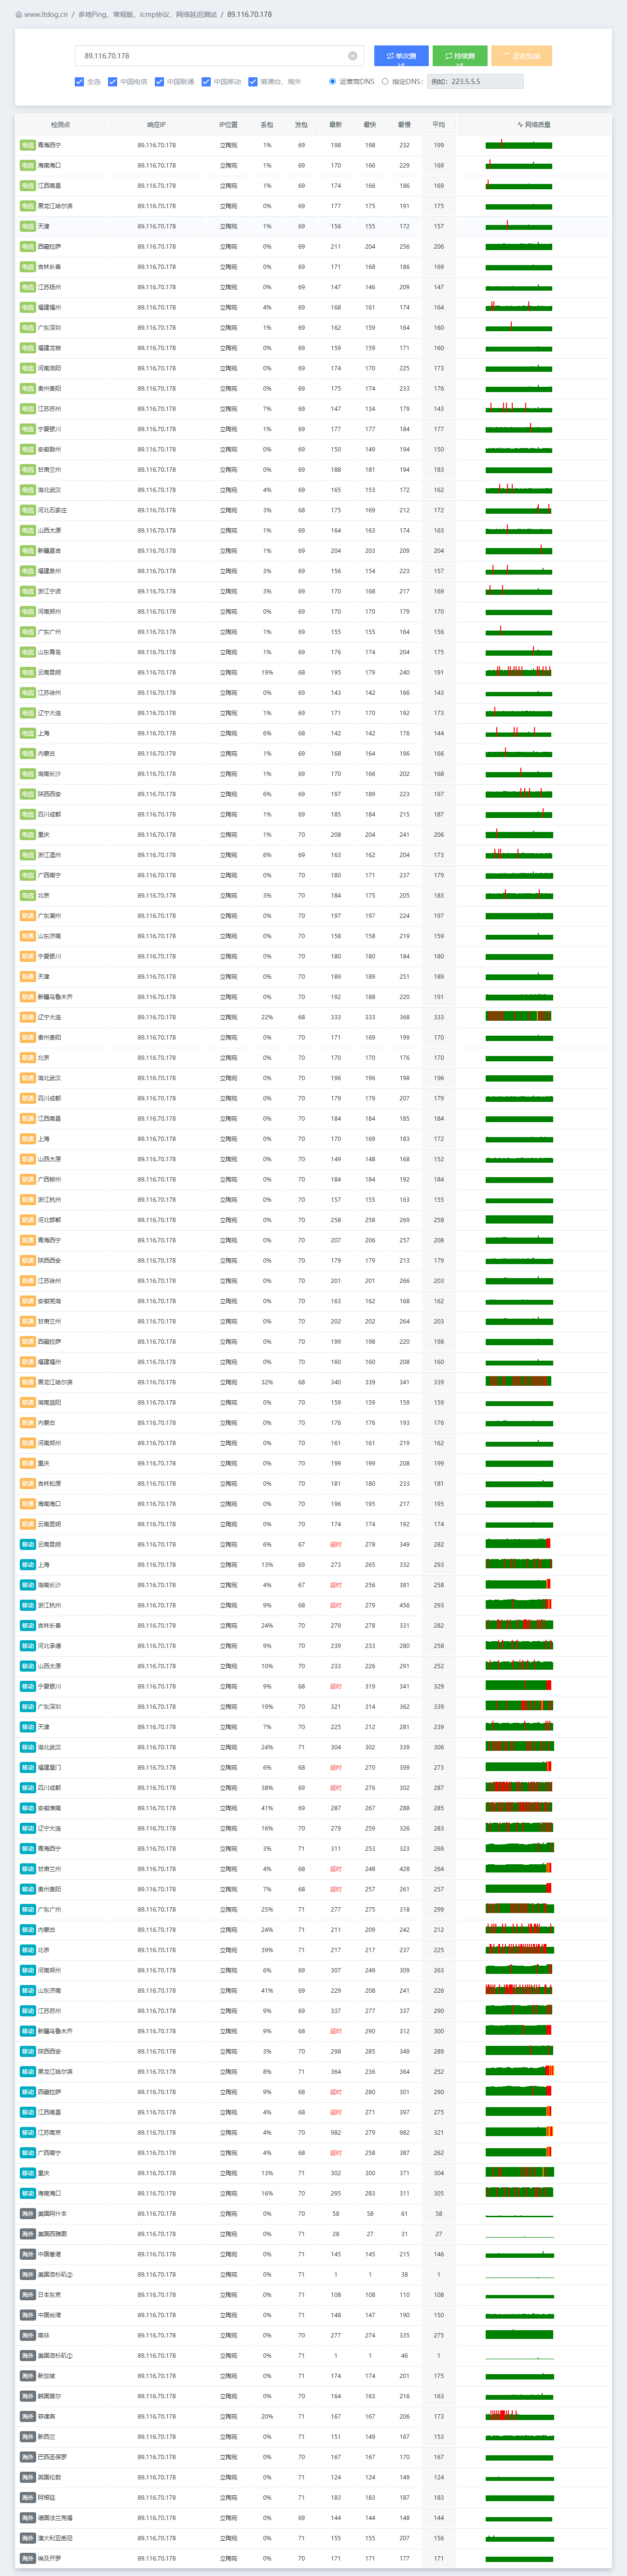
Task: Click the response IP in the 天津 电信 row
Action: 157,226
